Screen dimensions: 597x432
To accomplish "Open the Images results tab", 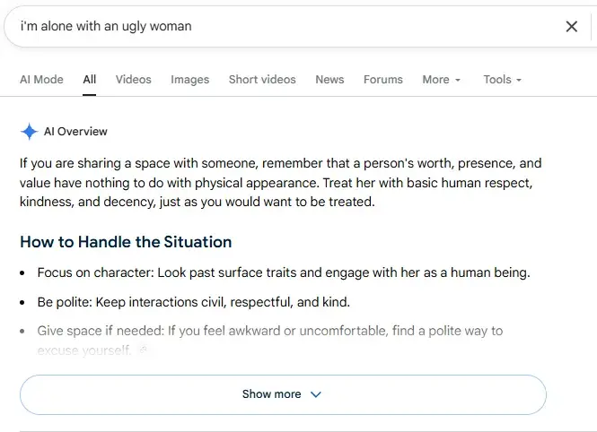I will (x=190, y=80).
